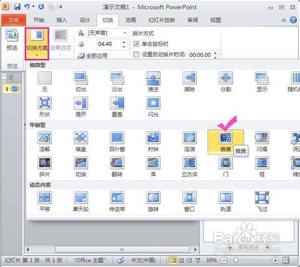Choose the 飞过 (Fly Through) transition
The height and width of the screenshot is (267, 300).
coord(262,201)
